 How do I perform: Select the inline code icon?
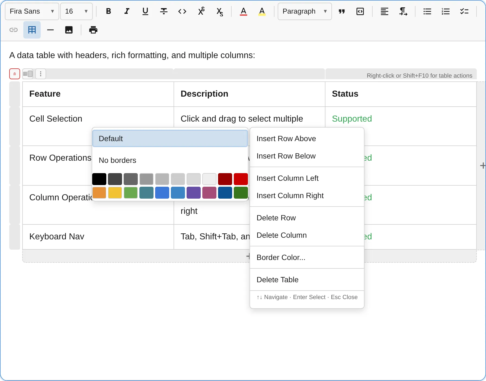tap(182, 11)
